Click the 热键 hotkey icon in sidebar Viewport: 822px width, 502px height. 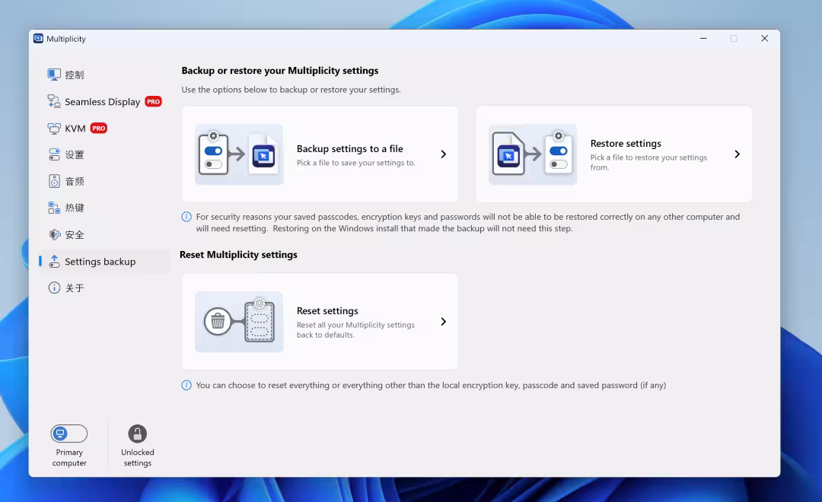[x=54, y=208]
